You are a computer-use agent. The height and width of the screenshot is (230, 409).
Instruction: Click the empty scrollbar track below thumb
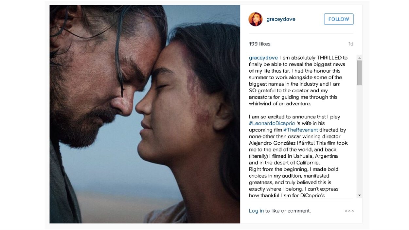[x=359, y=139]
